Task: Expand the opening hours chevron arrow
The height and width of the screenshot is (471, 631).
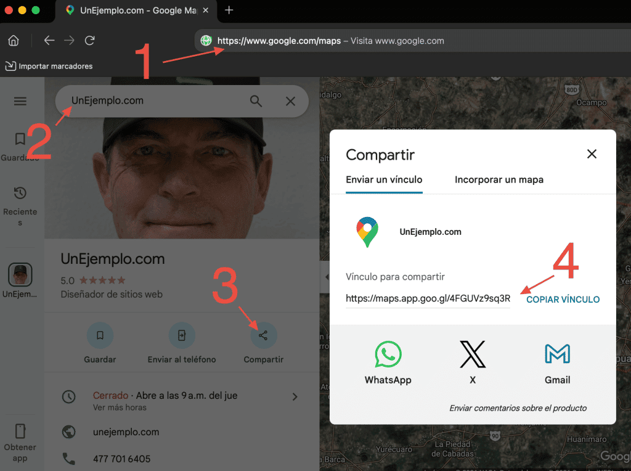Action: (295, 396)
